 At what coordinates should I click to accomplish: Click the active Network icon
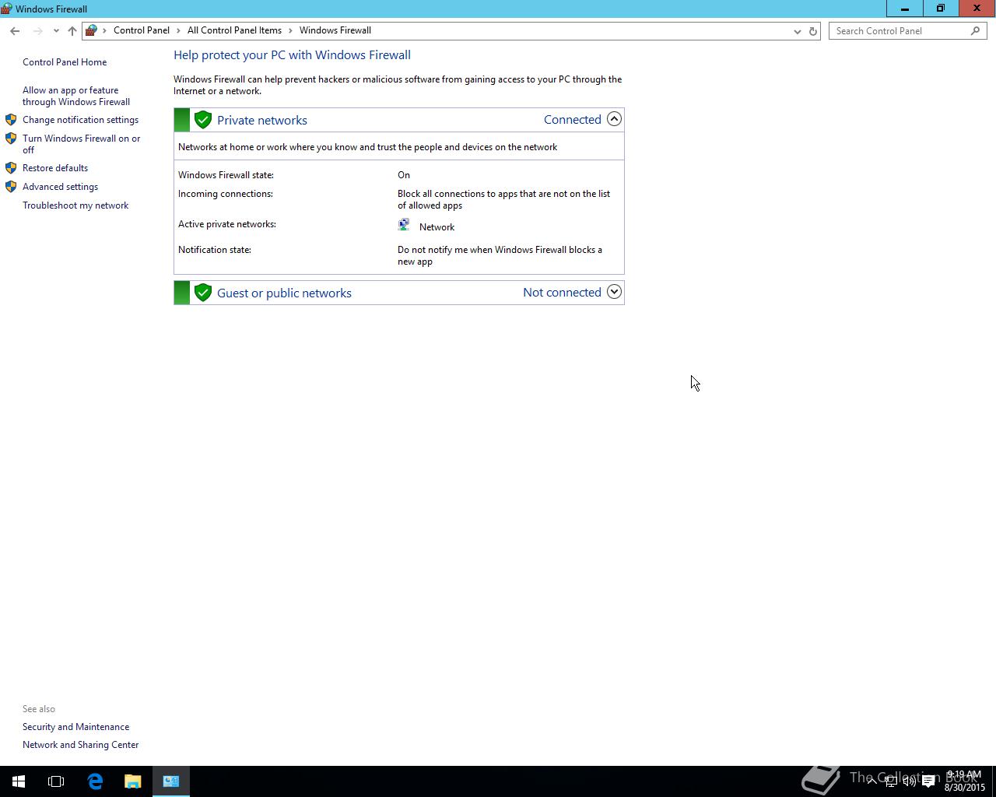(404, 225)
